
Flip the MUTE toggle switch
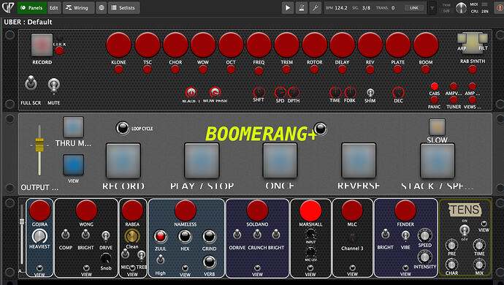click(x=53, y=85)
